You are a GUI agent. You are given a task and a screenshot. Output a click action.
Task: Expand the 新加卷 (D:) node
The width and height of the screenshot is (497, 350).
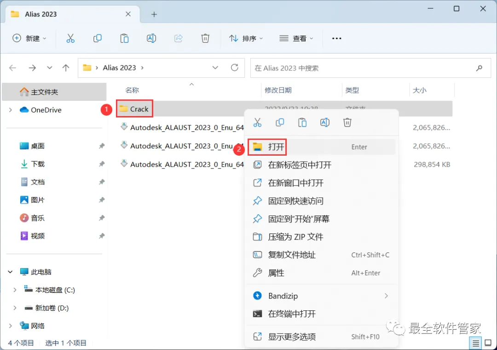(x=15, y=308)
